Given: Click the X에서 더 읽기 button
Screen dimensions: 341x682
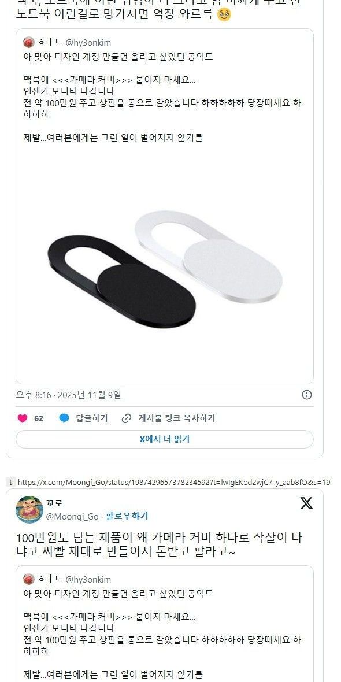Looking at the screenshot, I should tap(164, 439).
